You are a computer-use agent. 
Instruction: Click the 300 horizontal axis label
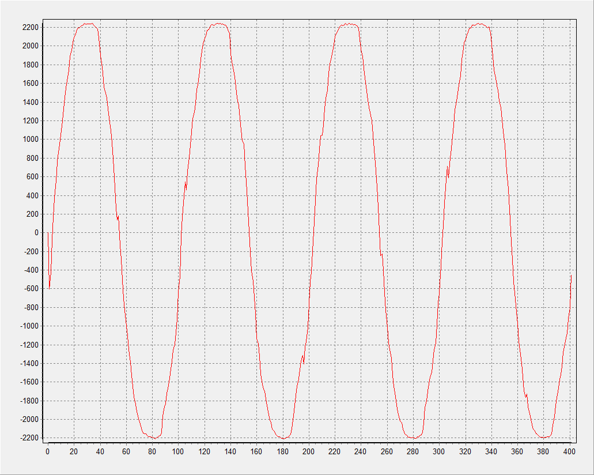click(438, 451)
